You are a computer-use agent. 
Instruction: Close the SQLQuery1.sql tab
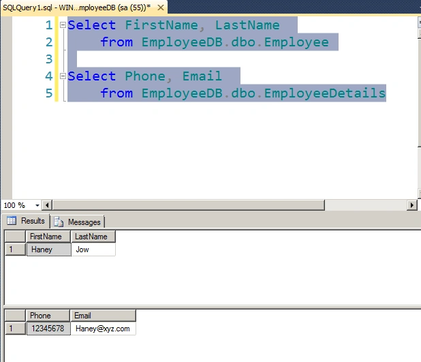point(161,7)
